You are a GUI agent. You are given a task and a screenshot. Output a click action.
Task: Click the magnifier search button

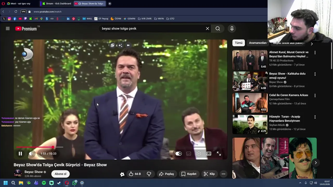218,29
